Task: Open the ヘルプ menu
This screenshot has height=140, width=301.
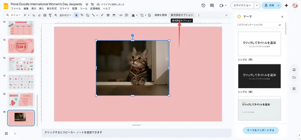Action: (x=106, y=9)
